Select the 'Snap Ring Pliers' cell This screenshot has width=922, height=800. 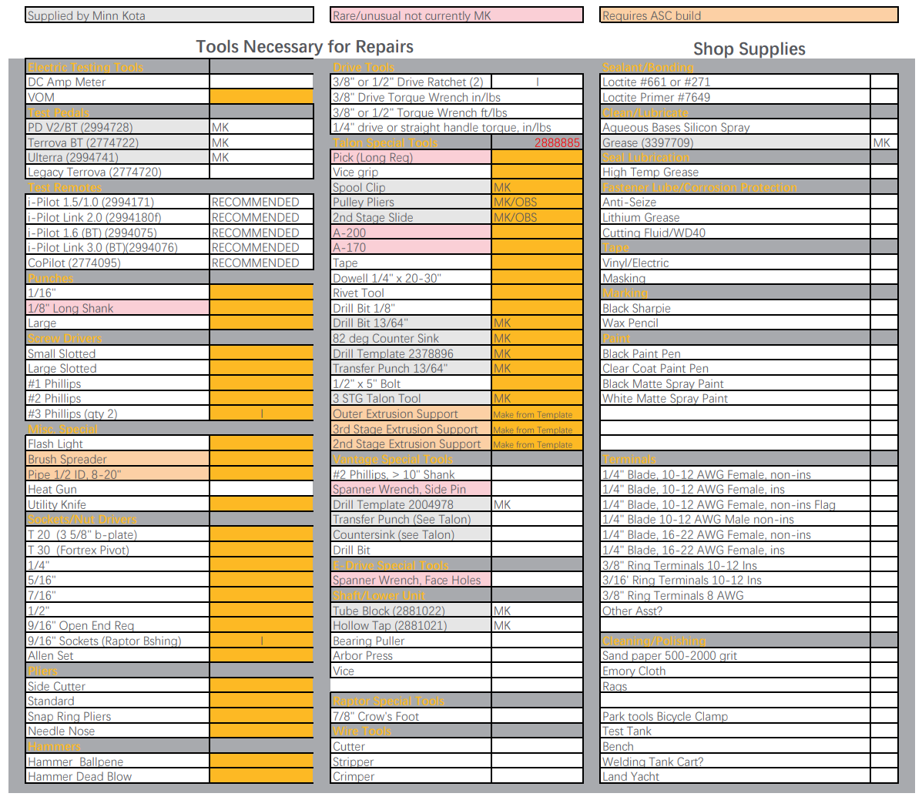coord(118,716)
